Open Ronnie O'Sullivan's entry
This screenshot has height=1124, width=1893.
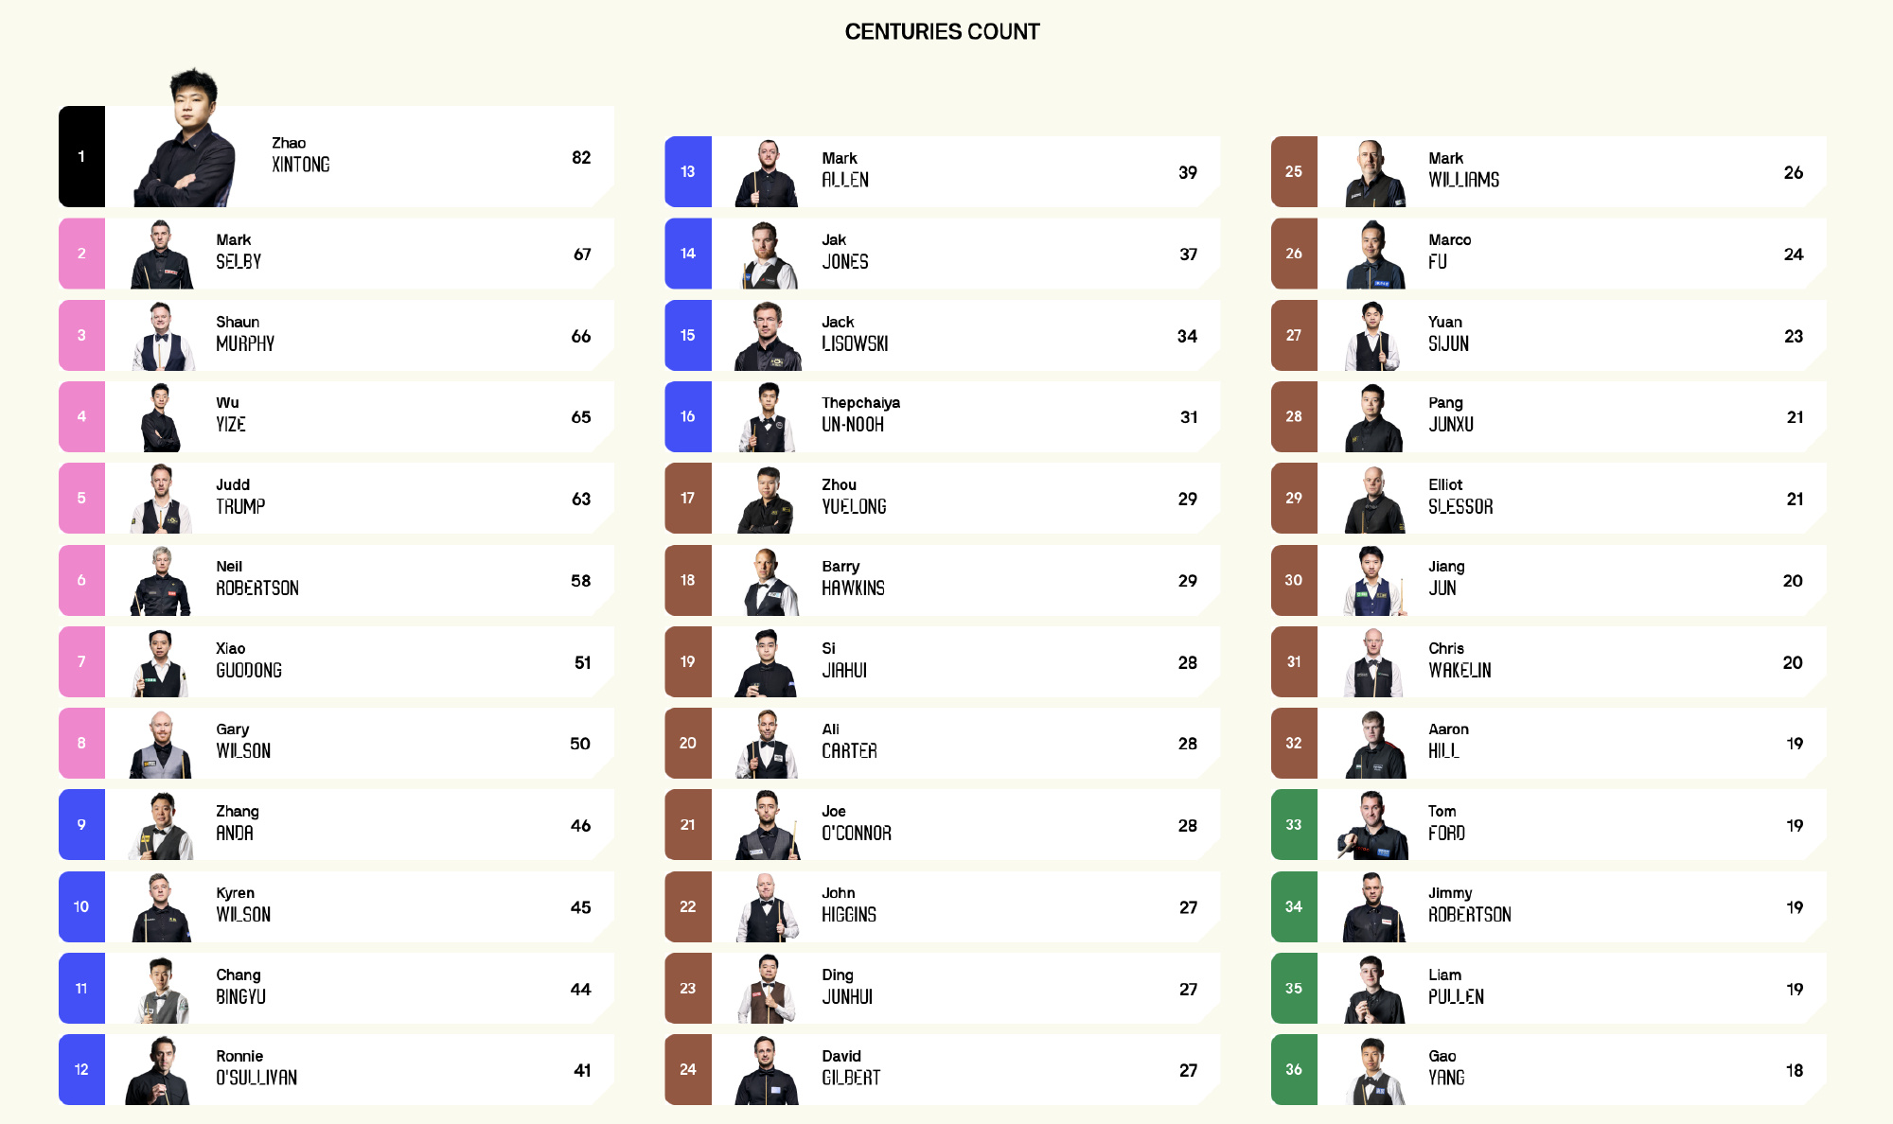(336, 1070)
